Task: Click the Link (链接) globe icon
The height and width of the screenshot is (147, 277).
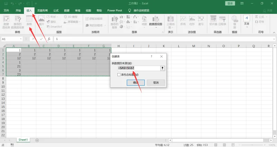Action: 235,22
